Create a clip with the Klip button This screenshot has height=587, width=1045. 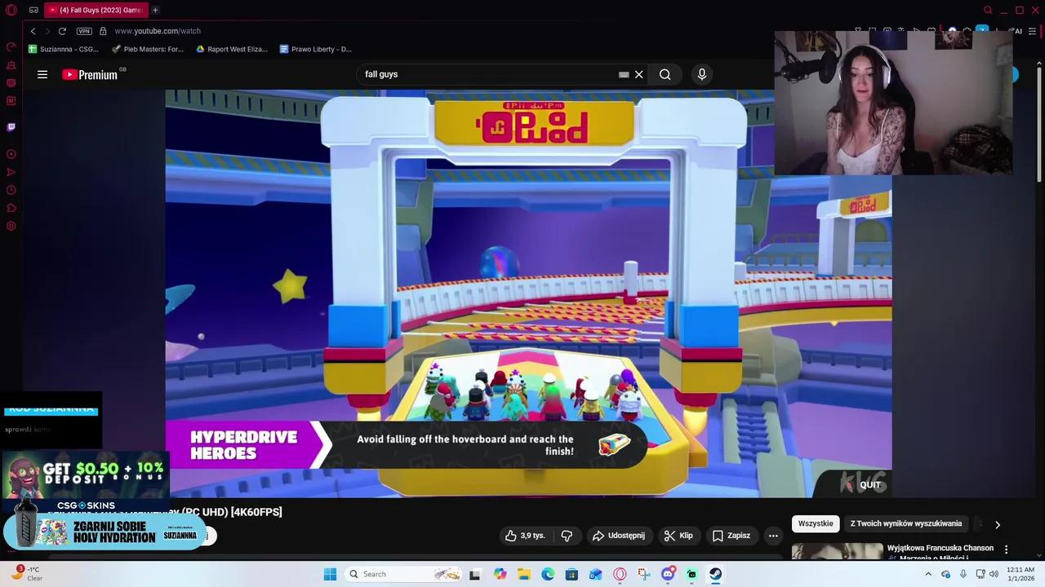(678, 536)
